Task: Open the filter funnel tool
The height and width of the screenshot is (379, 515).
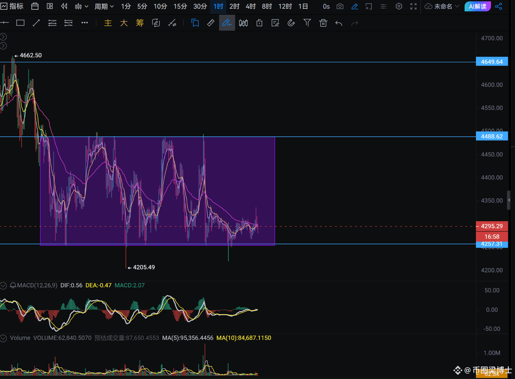Action: pyautogui.click(x=307, y=23)
